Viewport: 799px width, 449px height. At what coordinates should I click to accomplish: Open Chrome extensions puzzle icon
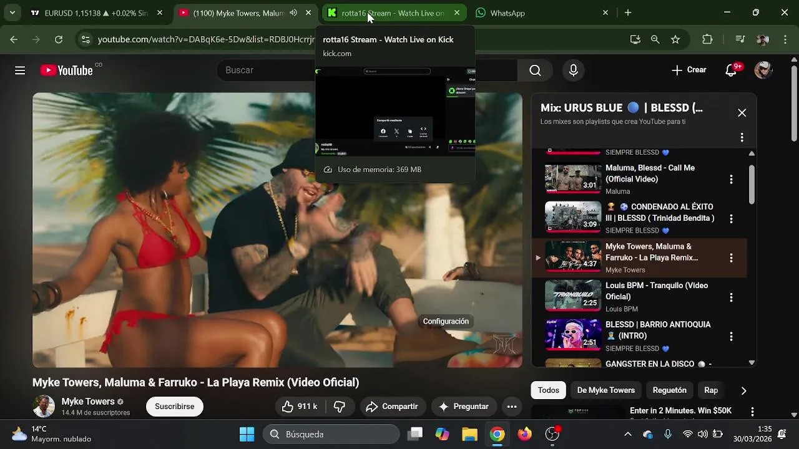(x=707, y=39)
